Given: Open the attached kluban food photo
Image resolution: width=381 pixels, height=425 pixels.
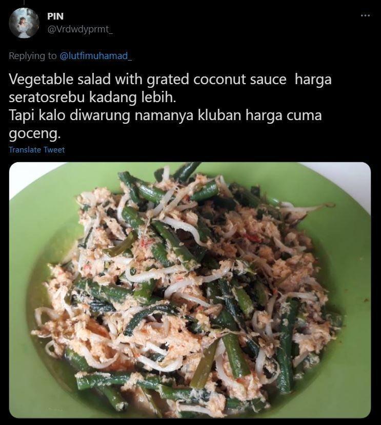Looking at the screenshot, I should click(190, 290).
